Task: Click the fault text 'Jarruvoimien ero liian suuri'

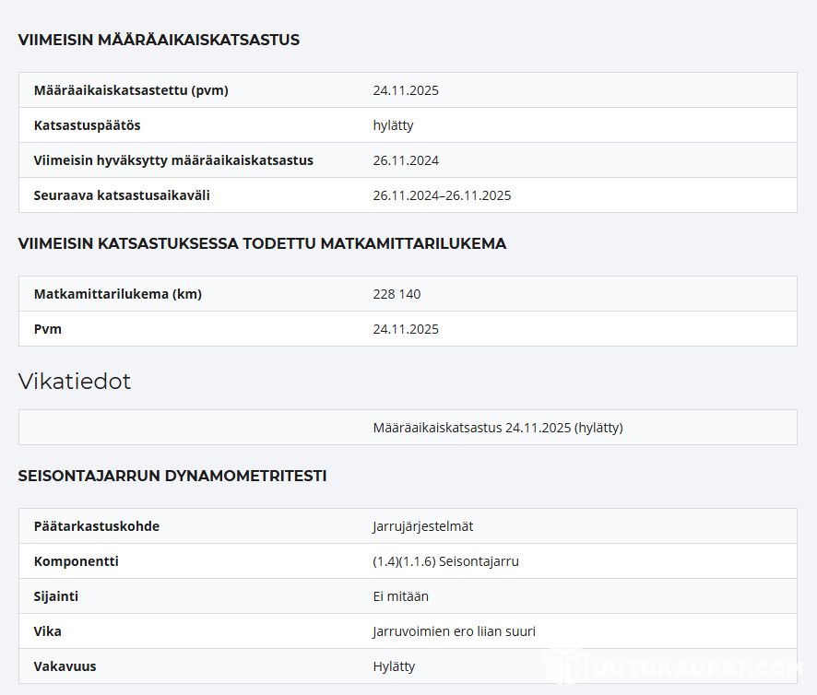Action: pyautogui.click(x=454, y=631)
